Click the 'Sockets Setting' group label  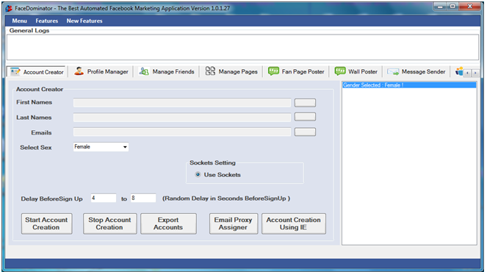click(x=212, y=162)
